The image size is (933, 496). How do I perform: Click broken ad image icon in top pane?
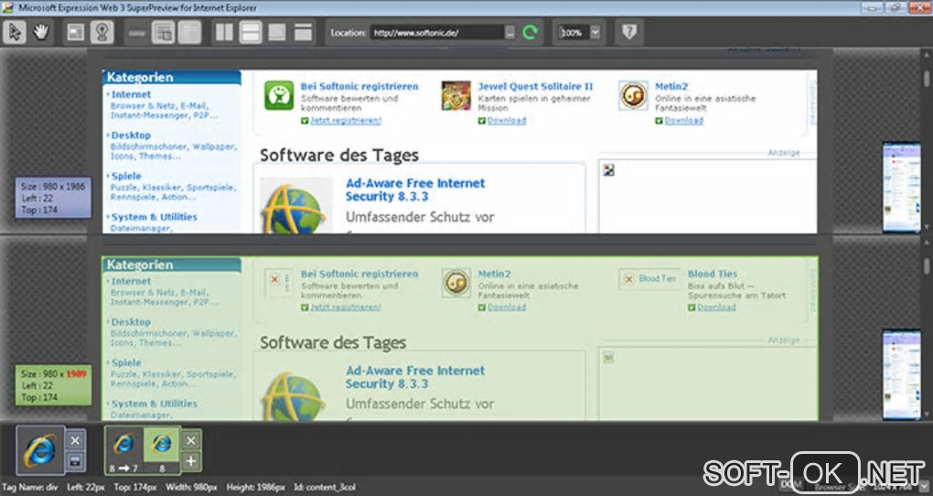[x=608, y=170]
